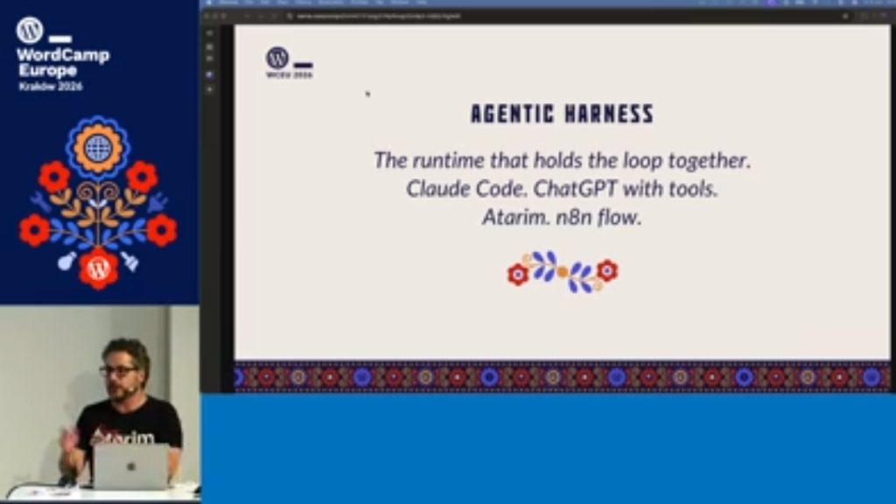The height and width of the screenshot is (504, 896).
Task: Click the "WCEU 2026" label on the slide
Action: pos(289,75)
